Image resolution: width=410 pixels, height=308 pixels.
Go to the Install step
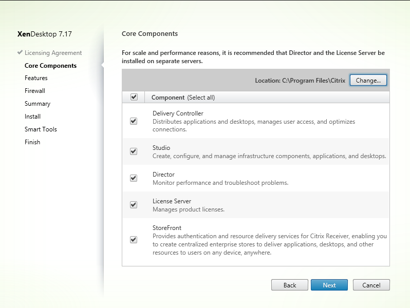click(x=32, y=116)
